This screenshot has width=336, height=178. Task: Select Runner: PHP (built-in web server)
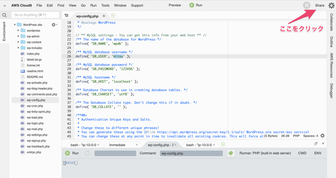point(265,153)
